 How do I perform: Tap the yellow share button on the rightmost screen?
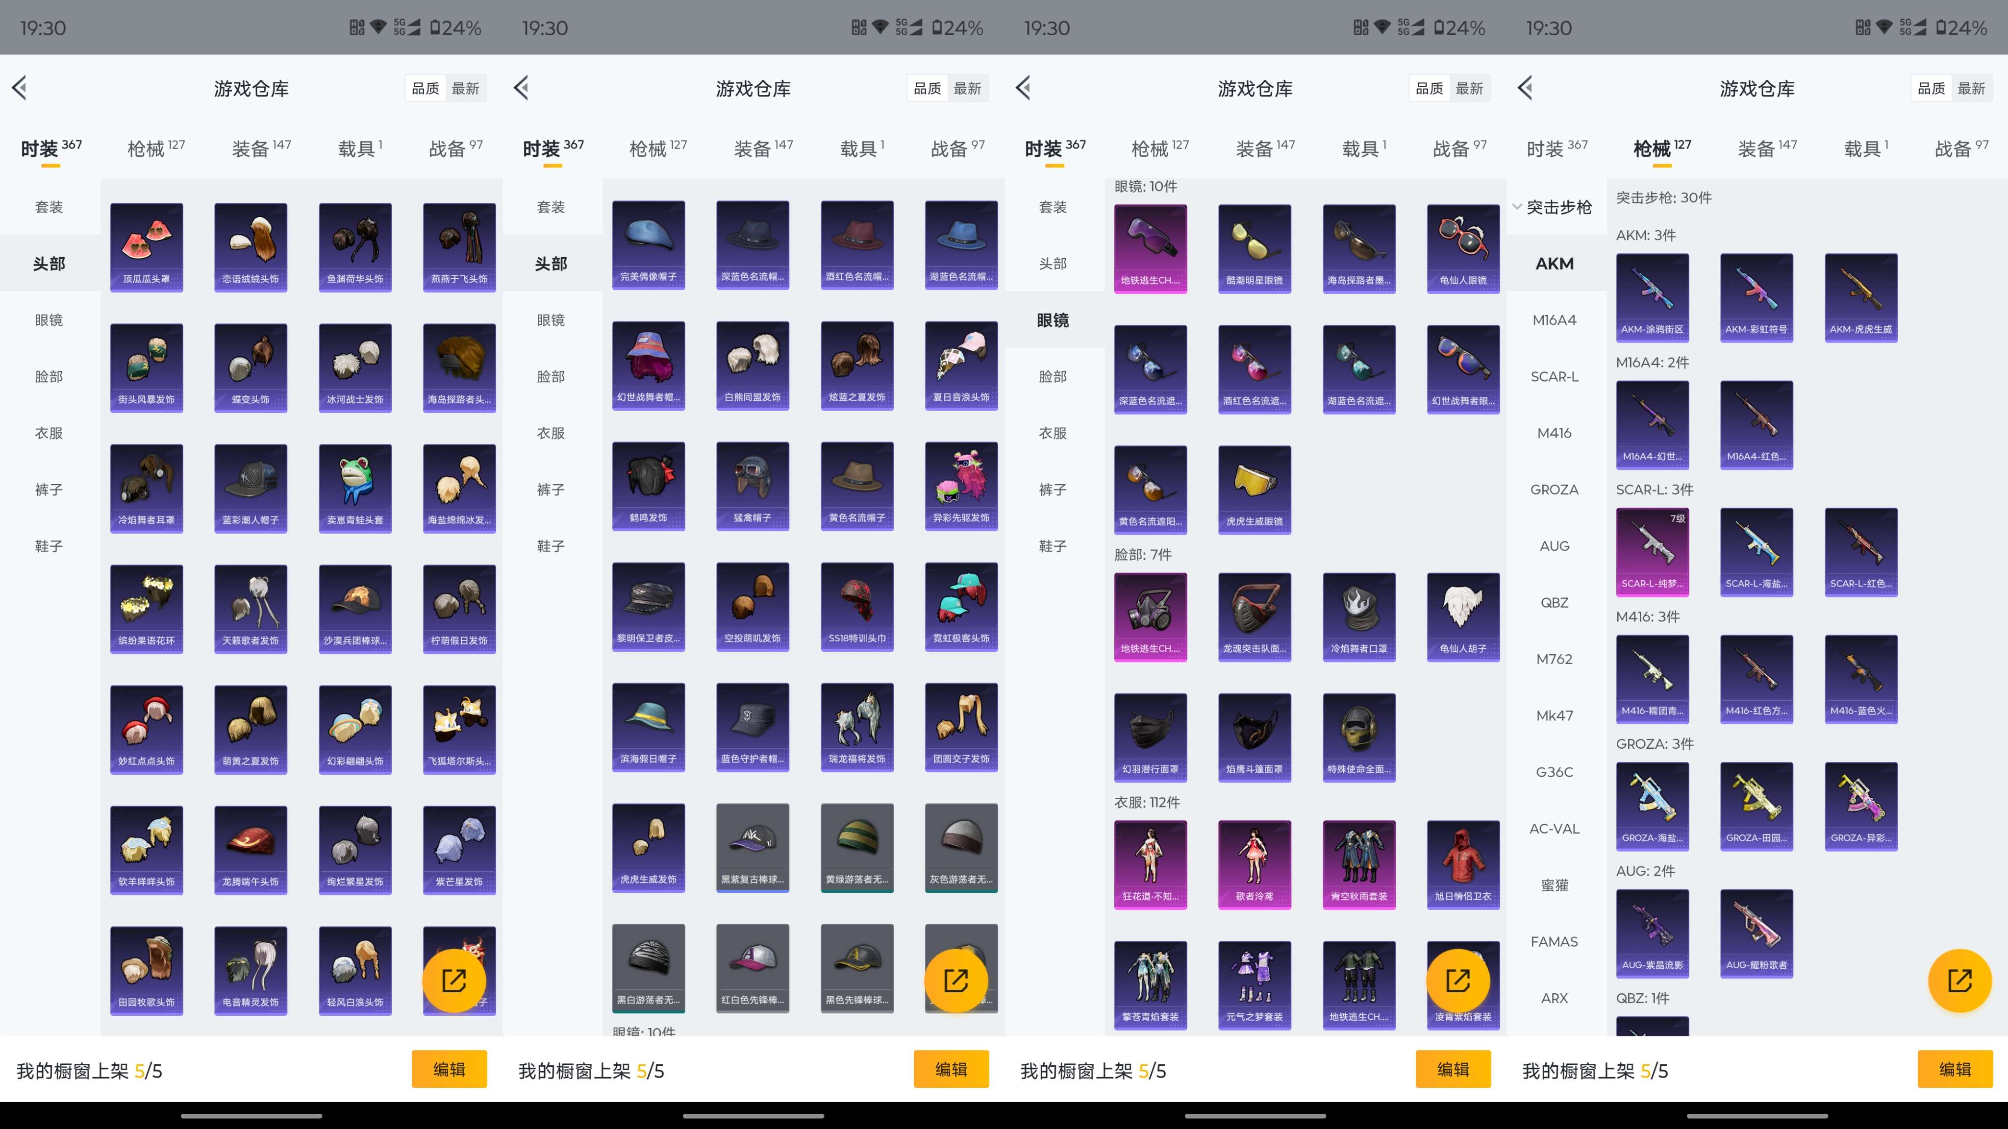point(1959,980)
